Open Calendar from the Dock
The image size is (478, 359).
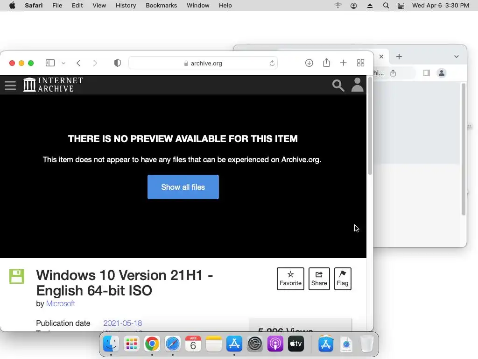click(x=193, y=344)
